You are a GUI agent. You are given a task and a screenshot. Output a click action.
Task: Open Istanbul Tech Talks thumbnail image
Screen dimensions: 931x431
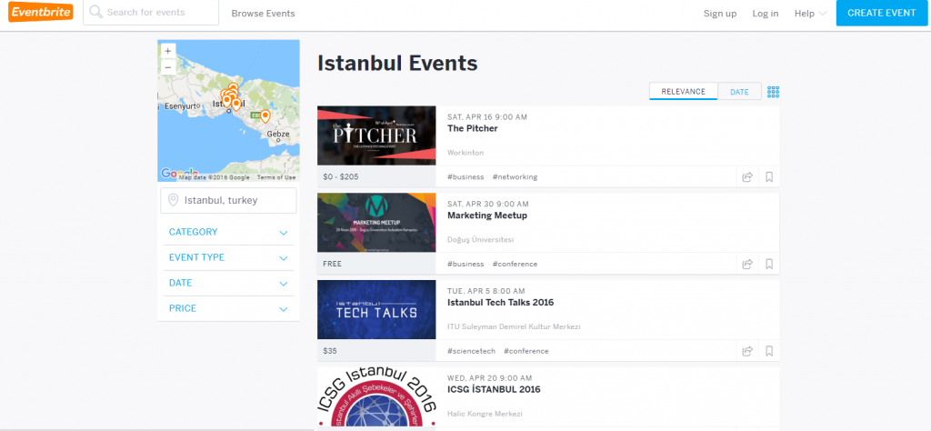376,309
